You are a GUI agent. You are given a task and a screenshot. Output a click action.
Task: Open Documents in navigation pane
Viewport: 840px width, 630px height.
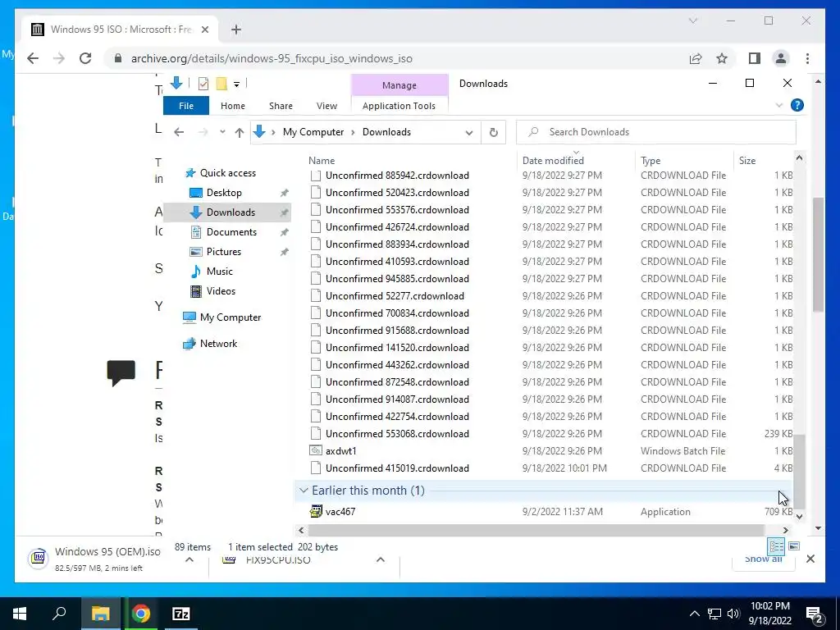click(231, 232)
